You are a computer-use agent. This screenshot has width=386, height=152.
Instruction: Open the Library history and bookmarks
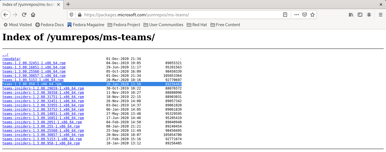[x=351, y=15]
